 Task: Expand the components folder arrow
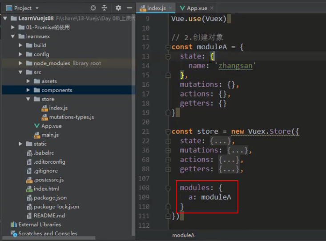pos(28,90)
